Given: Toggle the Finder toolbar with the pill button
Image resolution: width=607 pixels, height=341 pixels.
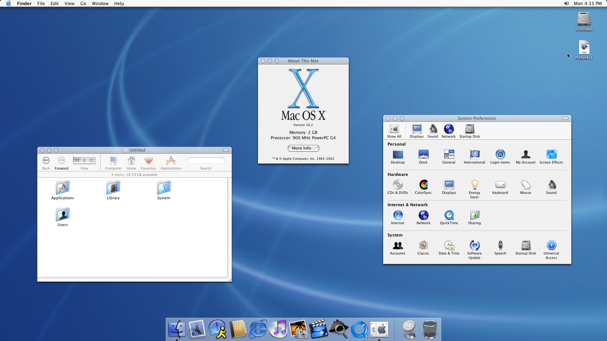Looking at the screenshot, I should click(x=226, y=150).
